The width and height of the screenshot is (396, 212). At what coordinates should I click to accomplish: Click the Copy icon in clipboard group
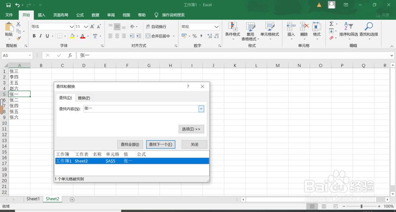point(19,31)
